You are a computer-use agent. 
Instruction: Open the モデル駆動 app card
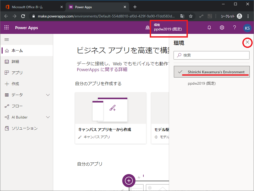click(x=160, y=118)
